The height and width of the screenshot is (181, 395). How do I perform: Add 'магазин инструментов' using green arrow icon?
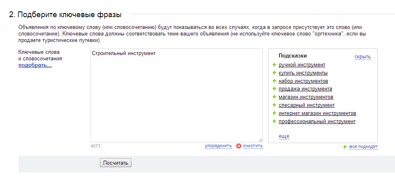tap(275, 97)
